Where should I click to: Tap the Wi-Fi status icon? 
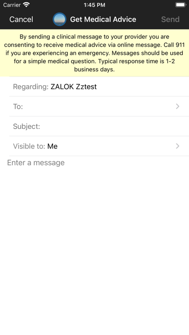pos(27,5)
